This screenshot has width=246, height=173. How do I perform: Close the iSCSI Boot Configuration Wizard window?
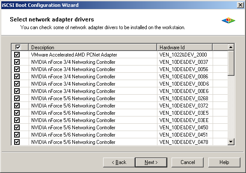(x=240, y=5)
